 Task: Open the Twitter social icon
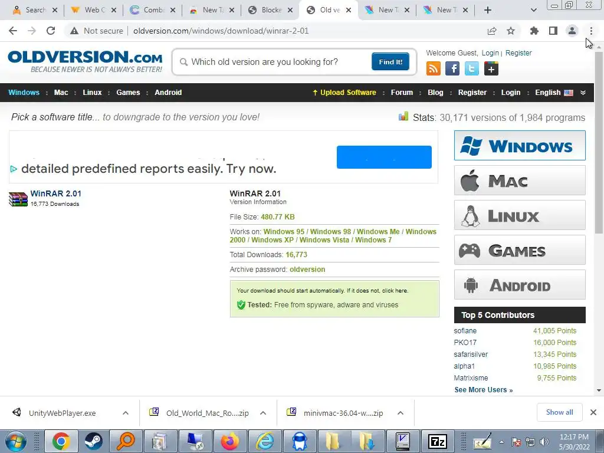[x=471, y=69]
